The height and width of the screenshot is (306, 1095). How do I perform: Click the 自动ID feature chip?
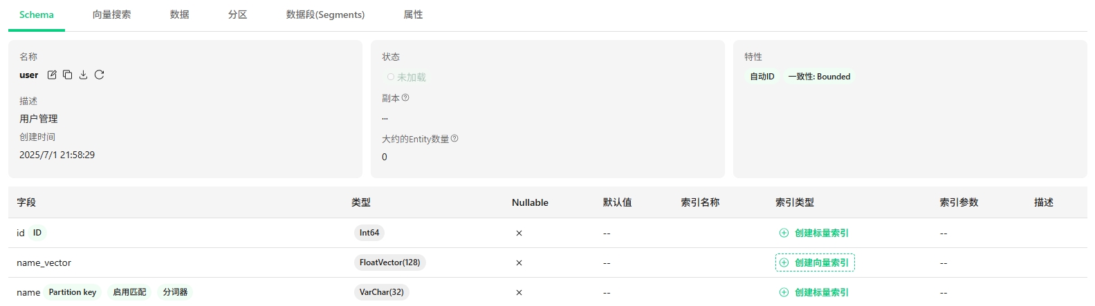(762, 77)
